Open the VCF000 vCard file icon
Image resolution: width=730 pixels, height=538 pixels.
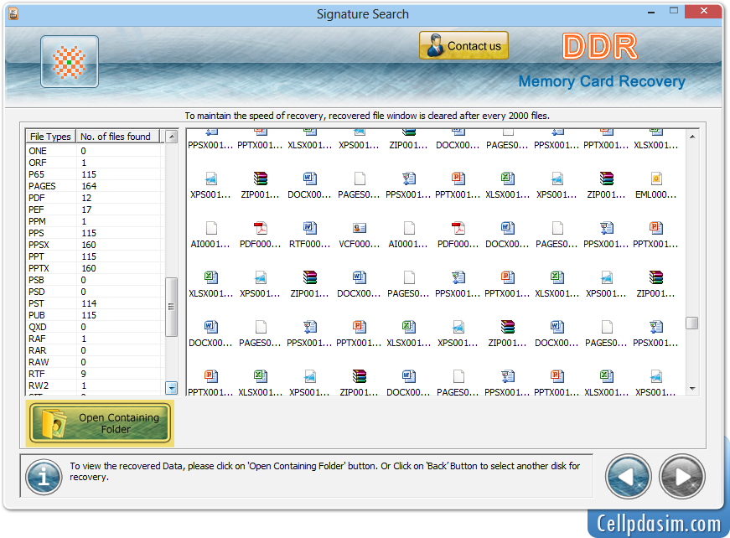[x=358, y=228]
